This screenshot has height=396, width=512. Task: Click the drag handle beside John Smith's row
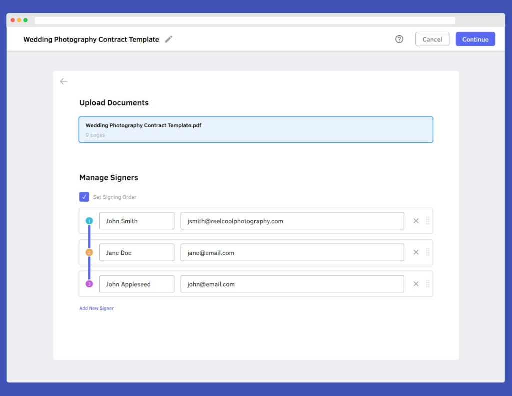(427, 220)
